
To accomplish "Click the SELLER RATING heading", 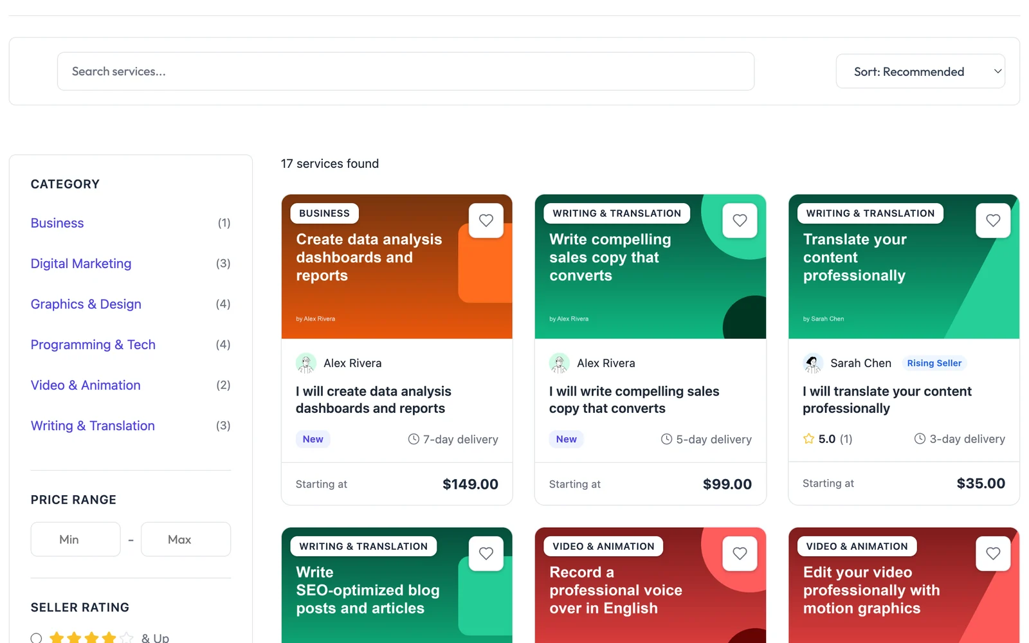I will [80, 608].
